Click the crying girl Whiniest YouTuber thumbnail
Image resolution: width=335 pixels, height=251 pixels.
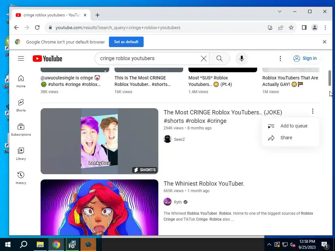click(99, 207)
